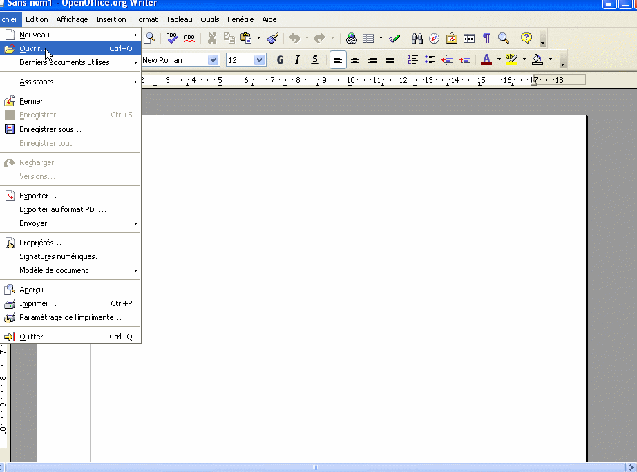Open the Format menu
Screen dimensions: 637x472
pyautogui.click(x=146, y=19)
